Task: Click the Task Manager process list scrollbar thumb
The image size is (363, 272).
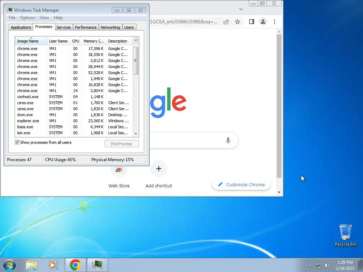Action: pos(136,61)
